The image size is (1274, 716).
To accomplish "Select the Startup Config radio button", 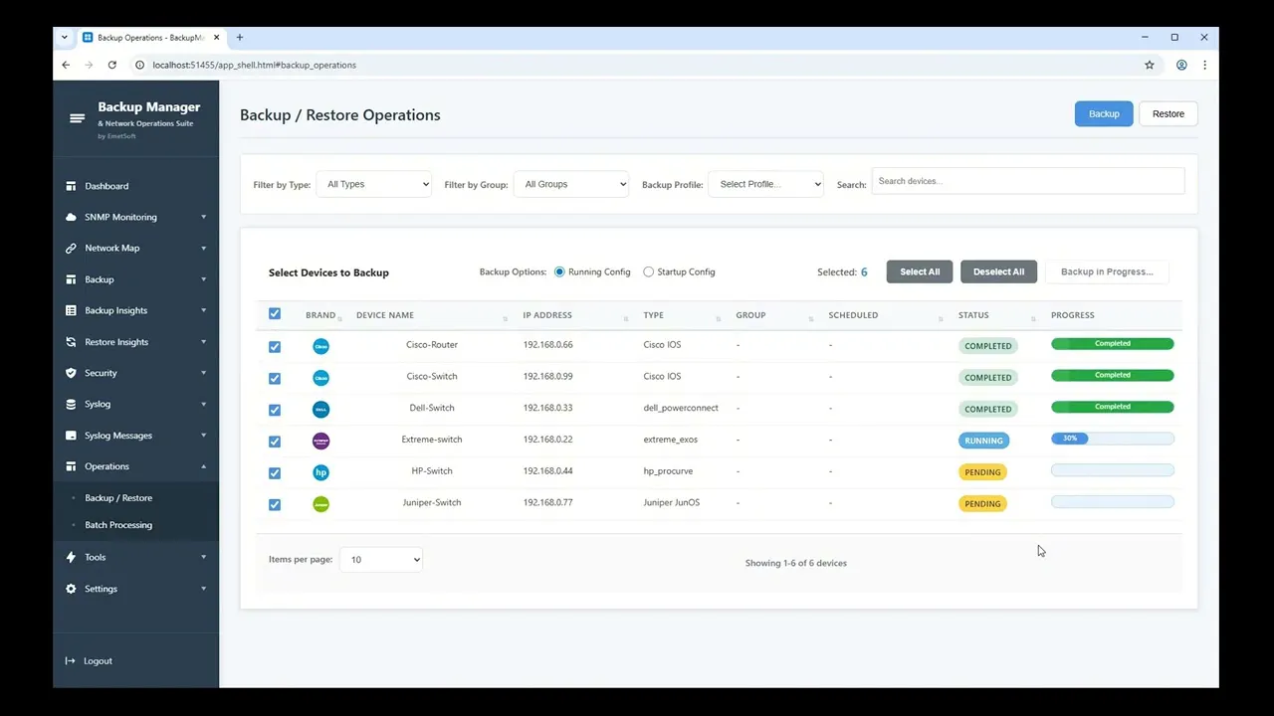I will [649, 271].
